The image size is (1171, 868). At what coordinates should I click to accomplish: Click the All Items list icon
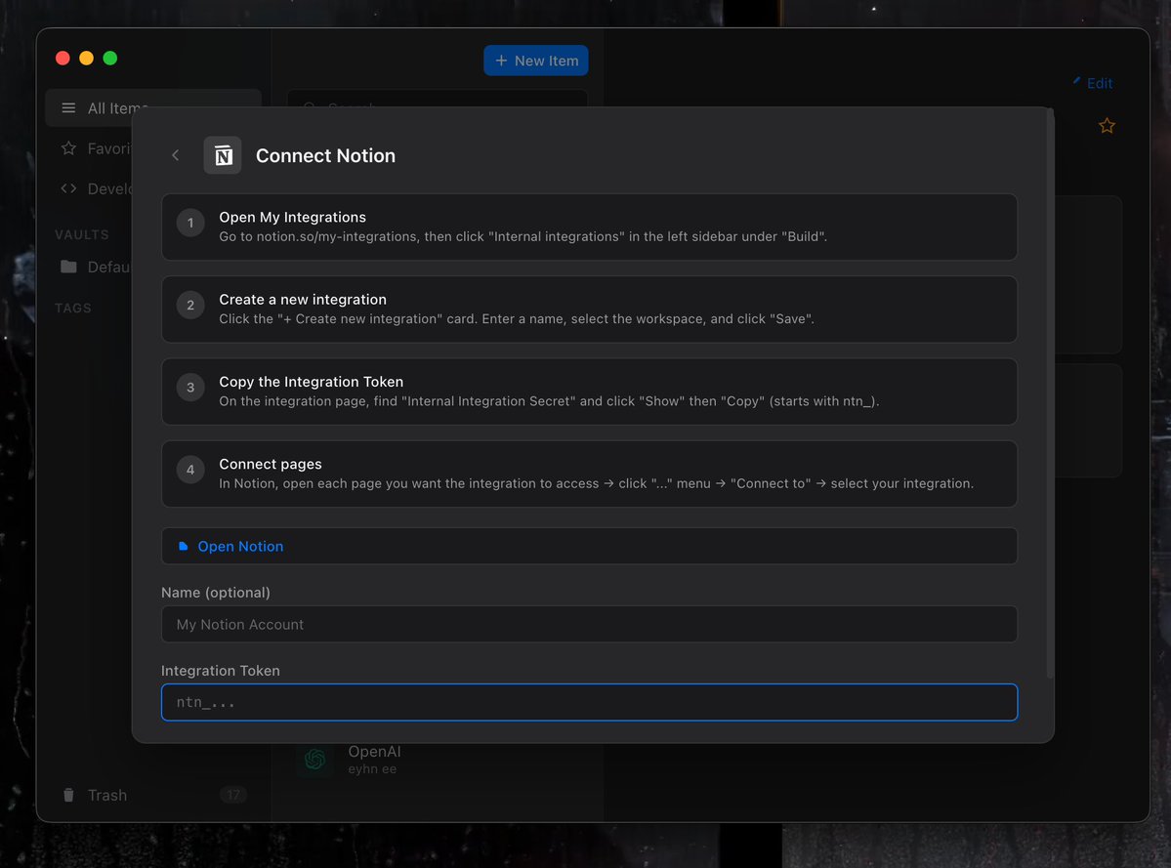coord(68,108)
